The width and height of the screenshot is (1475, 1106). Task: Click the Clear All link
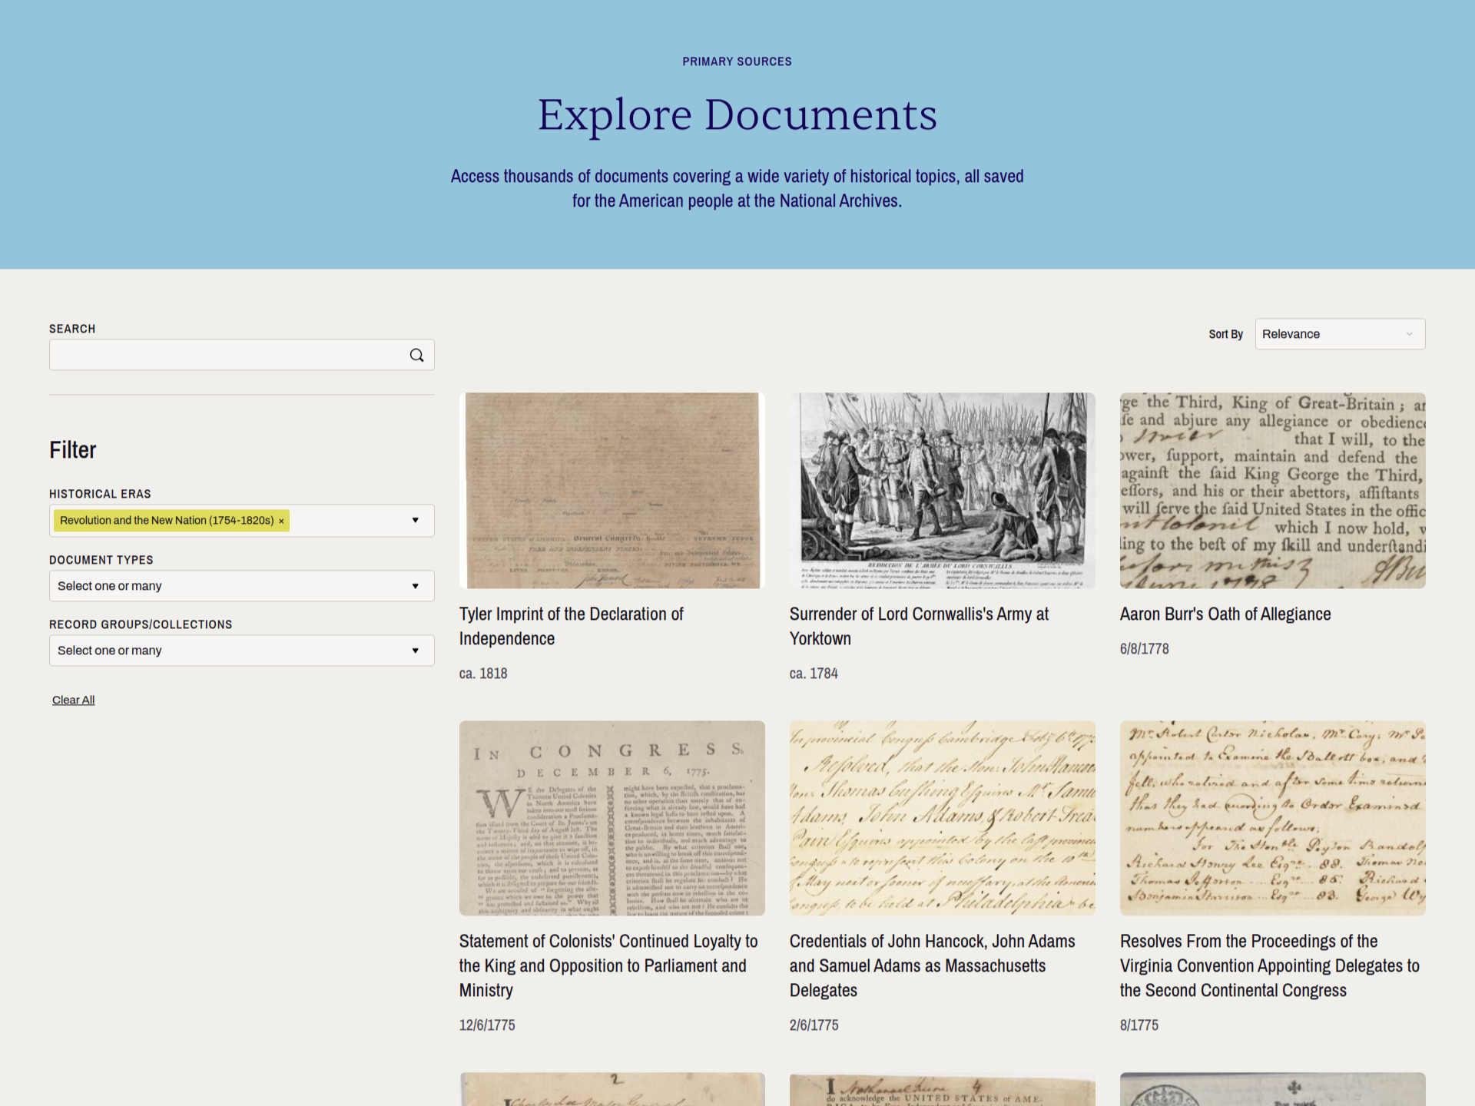click(73, 700)
